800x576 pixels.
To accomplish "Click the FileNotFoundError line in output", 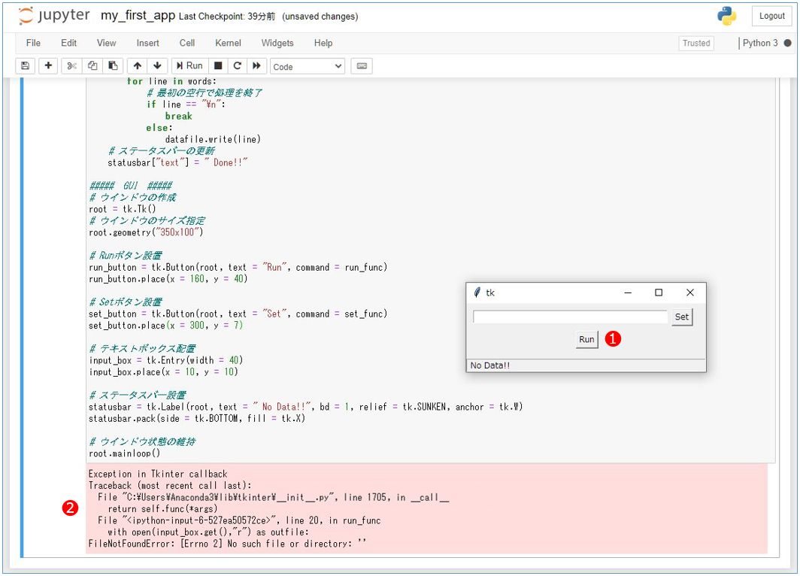I will click(x=227, y=544).
